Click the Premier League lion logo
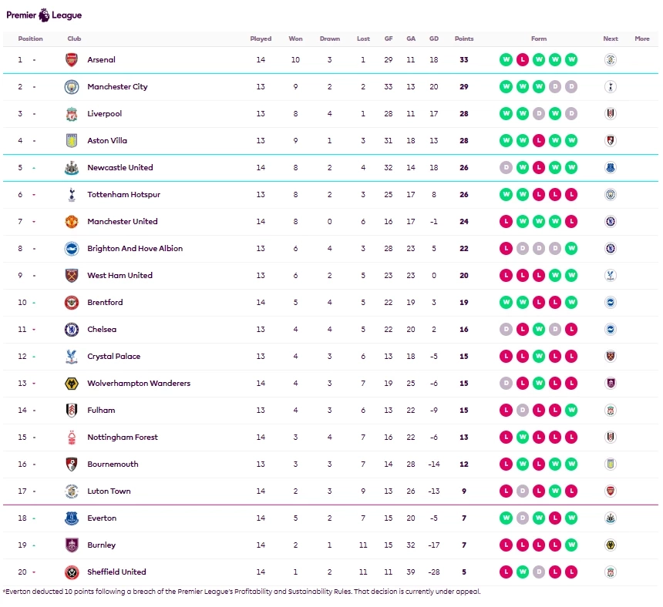Viewport: 663px width, 607px height. [44, 15]
